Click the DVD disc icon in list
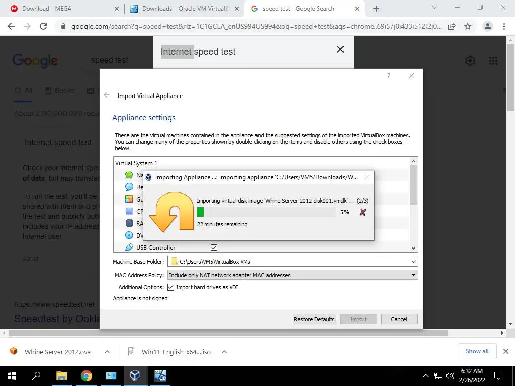 click(x=129, y=235)
